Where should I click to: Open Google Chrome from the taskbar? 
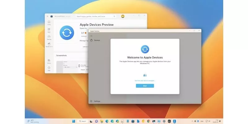click(x=148, y=121)
